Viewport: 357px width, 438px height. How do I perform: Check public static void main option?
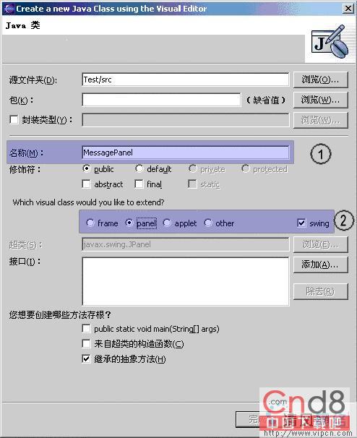(x=86, y=328)
